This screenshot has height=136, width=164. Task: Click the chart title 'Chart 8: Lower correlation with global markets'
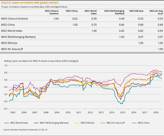coord(30,3)
